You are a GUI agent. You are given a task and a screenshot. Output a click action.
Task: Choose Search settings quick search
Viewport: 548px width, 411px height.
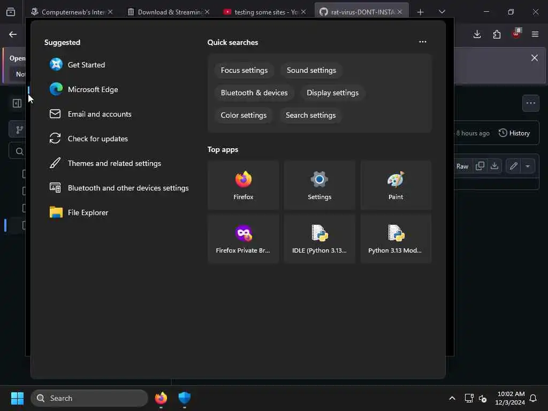(x=310, y=115)
